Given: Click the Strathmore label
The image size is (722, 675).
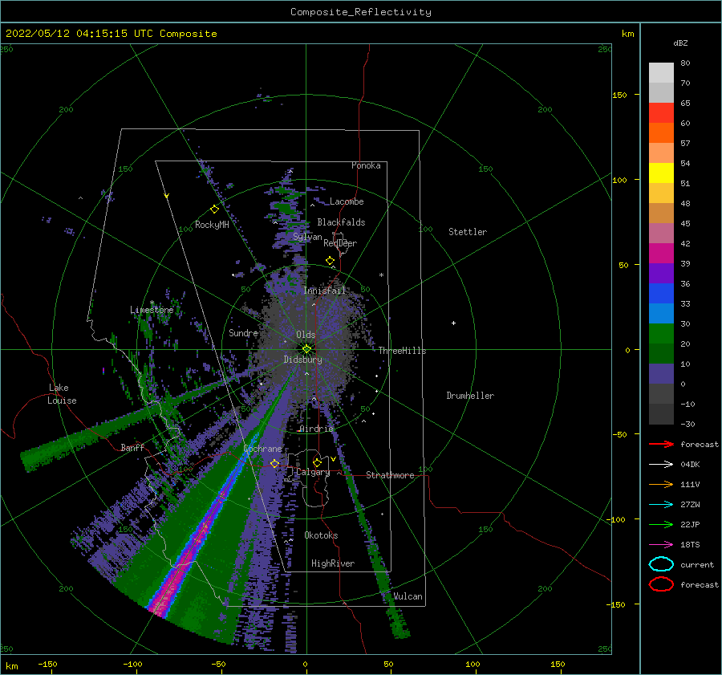Looking at the screenshot, I should (390, 475).
